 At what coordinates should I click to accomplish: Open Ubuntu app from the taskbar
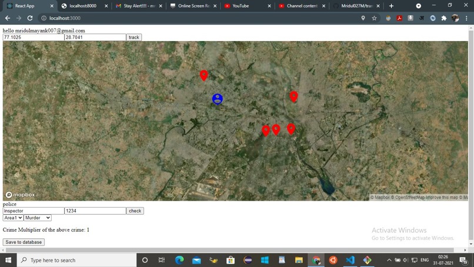click(x=333, y=260)
